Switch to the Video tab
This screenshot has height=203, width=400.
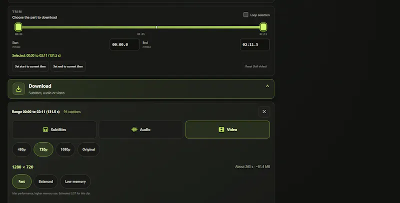227,130
